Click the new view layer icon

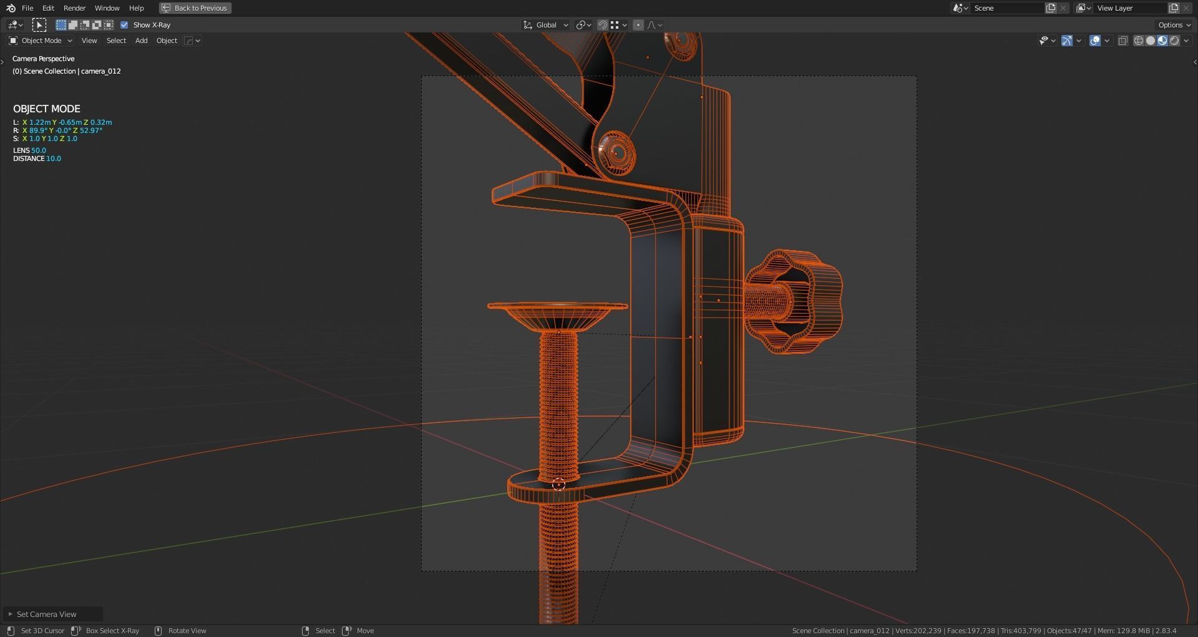pyautogui.click(x=1174, y=8)
